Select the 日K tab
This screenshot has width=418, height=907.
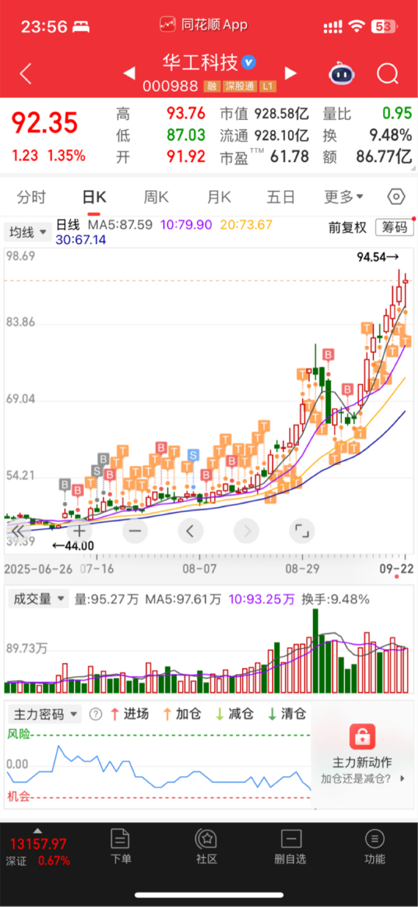94,197
